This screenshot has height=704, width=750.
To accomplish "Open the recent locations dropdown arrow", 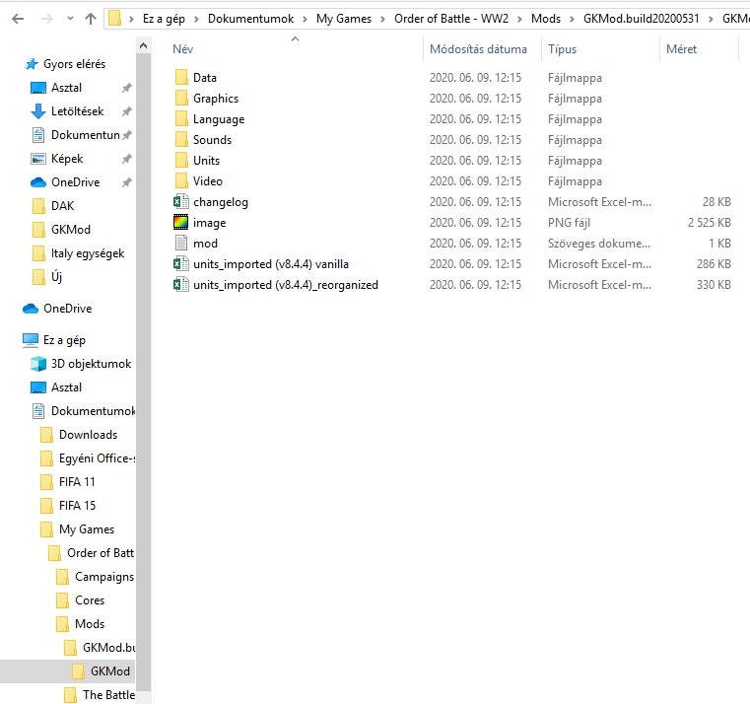I will coord(69,18).
